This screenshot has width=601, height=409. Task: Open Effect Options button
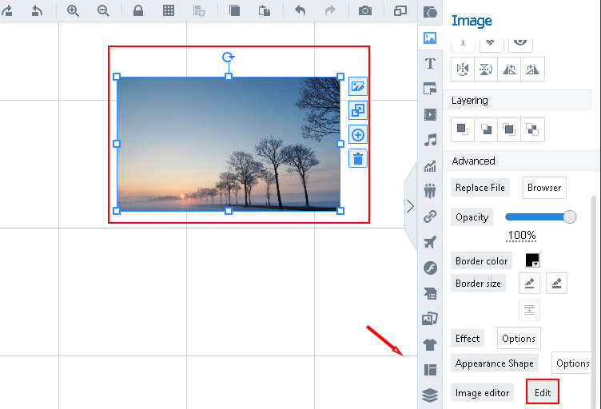pyautogui.click(x=519, y=338)
